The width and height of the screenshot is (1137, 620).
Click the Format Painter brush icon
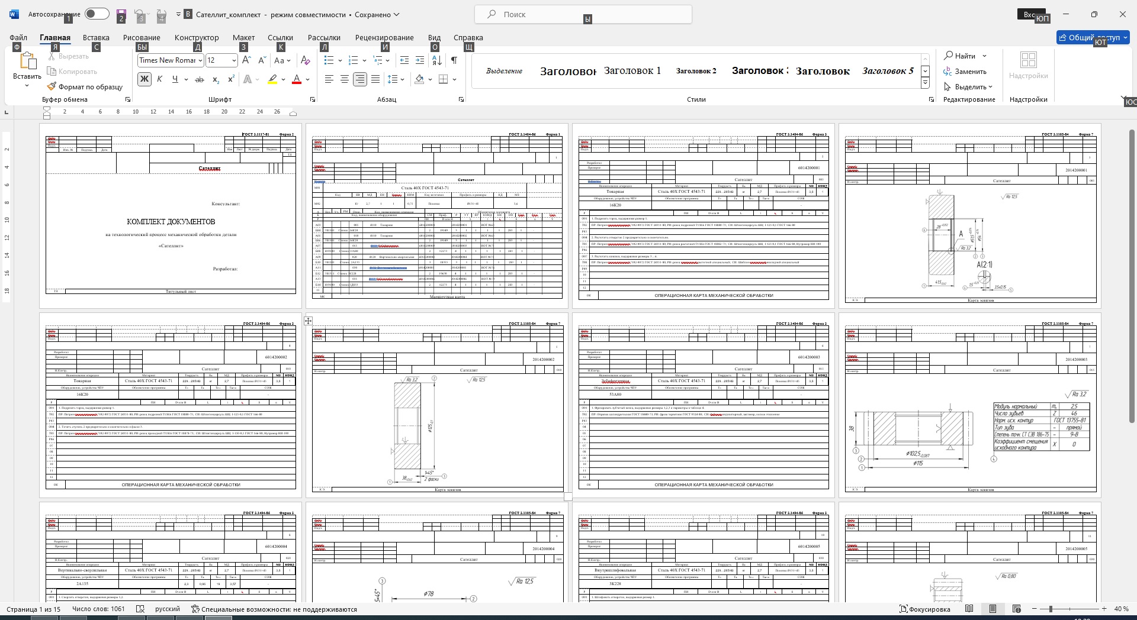click(52, 86)
